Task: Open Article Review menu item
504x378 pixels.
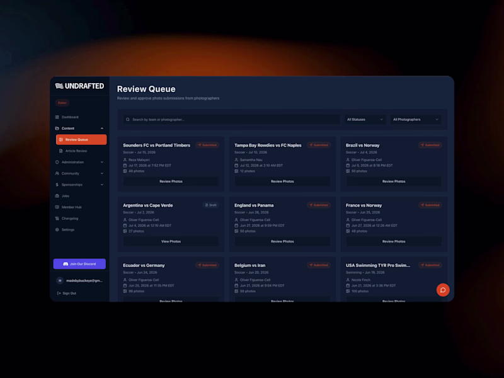Action: tap(81, 151)
